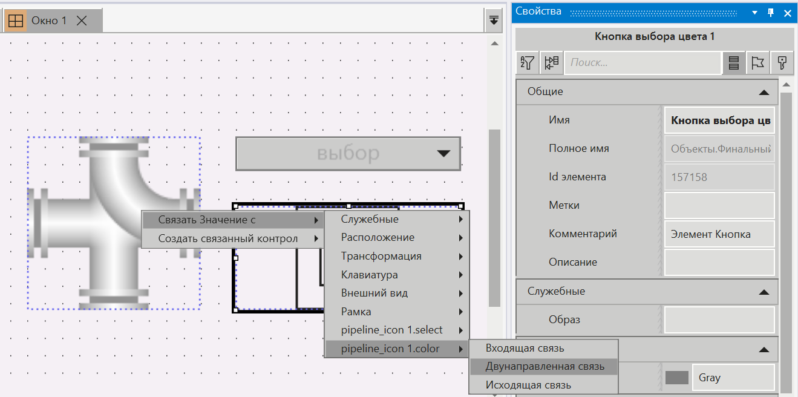Click the alphabetical sort filter icon
This screenshot has height=397, width=798.
pyautogui.click(x=528, y=62)
